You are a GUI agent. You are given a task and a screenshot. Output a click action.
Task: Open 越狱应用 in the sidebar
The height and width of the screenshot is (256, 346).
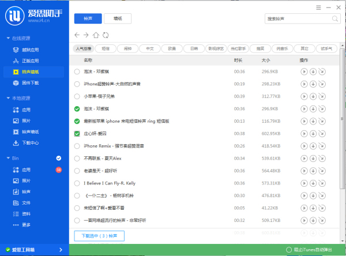click(30, 49)
